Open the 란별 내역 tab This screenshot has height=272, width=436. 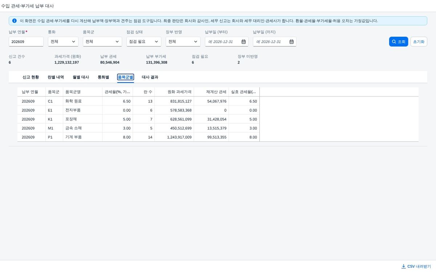56,77
